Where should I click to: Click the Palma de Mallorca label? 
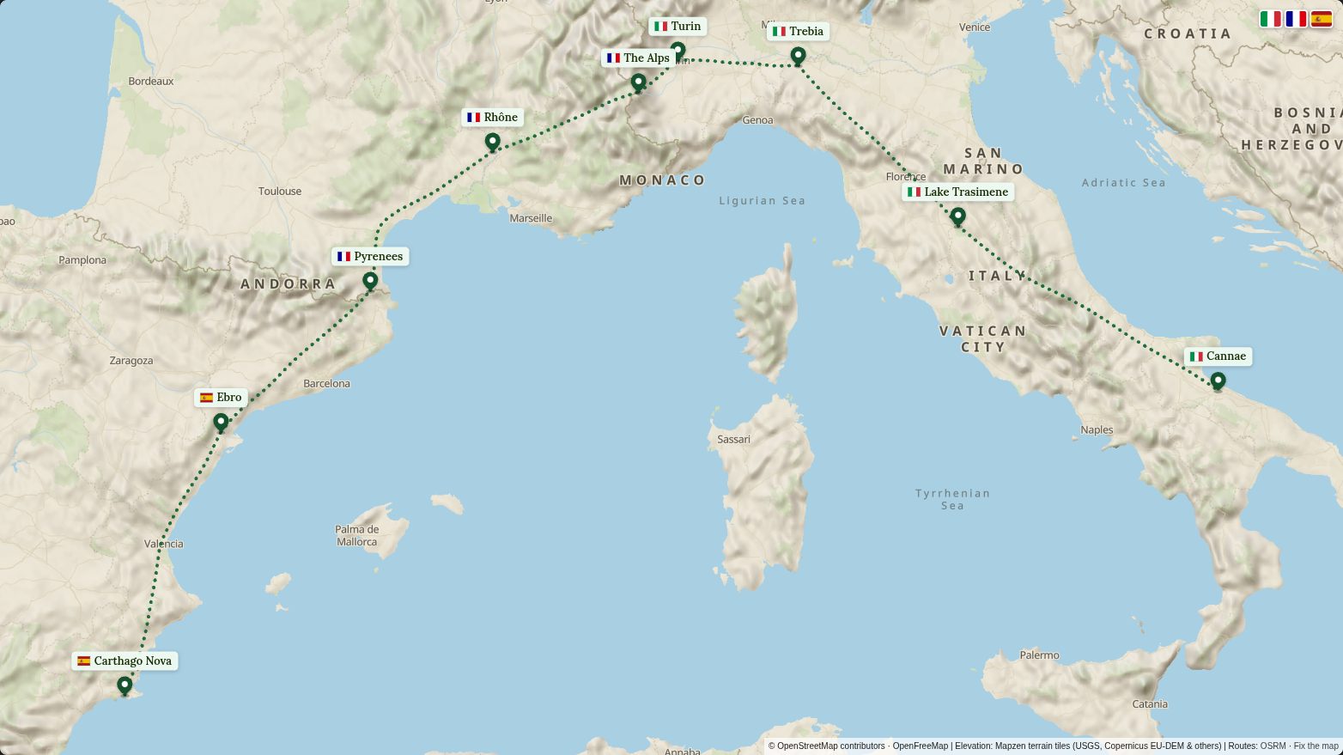[356, 535]
